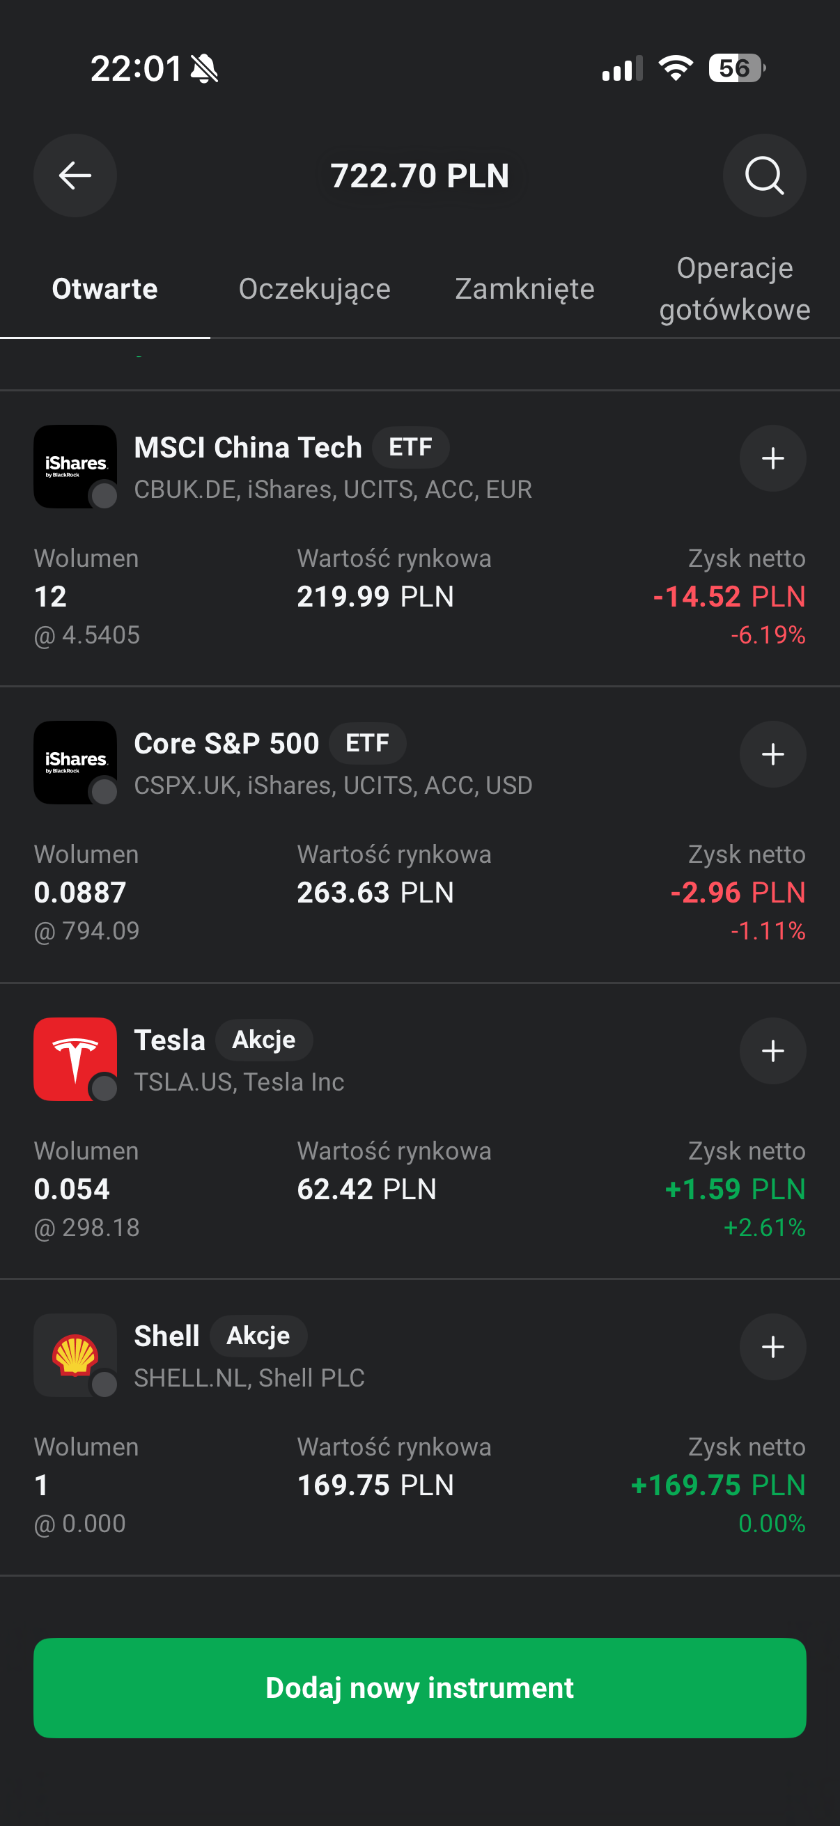Open the Shell logo thumbnail
840x1826 pixels.
(75, 1355)
